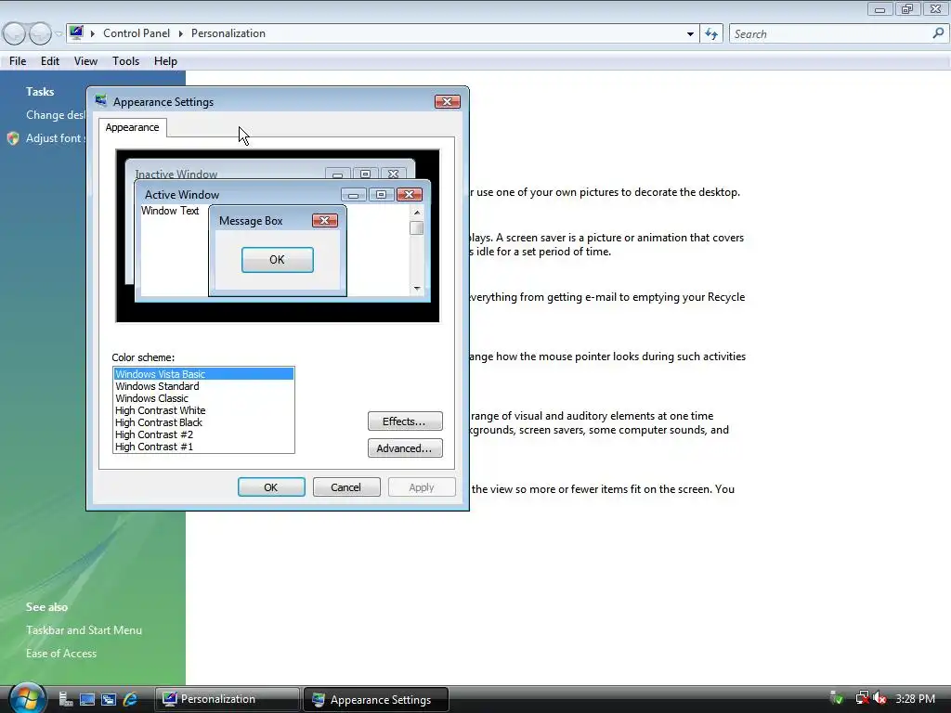Click the Forward navigation arrow

click(x=40, y=34)
